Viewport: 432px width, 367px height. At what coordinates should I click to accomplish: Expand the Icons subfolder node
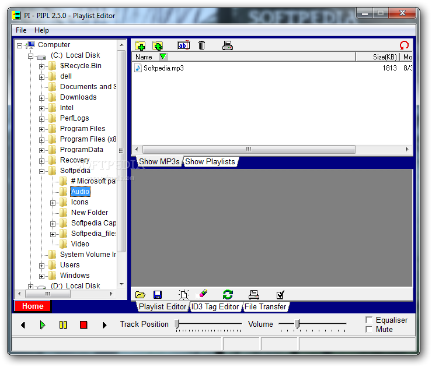53,203
